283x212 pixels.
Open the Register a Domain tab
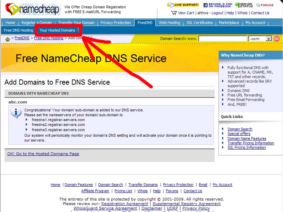coord(37,23)
